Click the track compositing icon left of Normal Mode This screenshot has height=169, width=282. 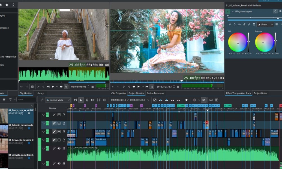[42, 100]
